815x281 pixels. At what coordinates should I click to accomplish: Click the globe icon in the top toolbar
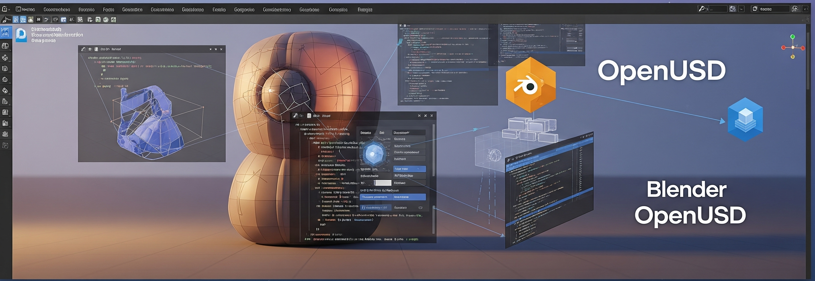coord(106,20)
